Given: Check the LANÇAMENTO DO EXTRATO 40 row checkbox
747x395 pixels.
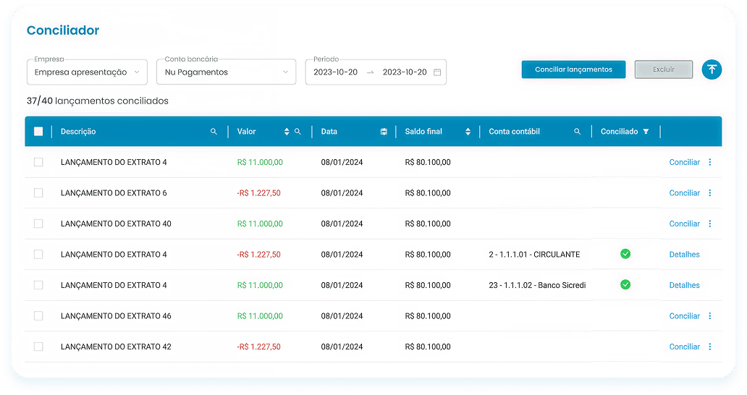Looking at the screenshot, I should click(x=38, y=224).
